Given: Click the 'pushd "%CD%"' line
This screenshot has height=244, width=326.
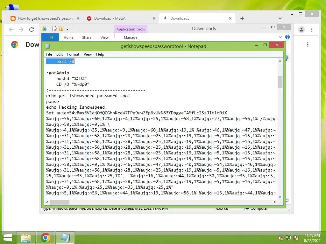Looking at the screenshot, I should (x=72, y=79).
